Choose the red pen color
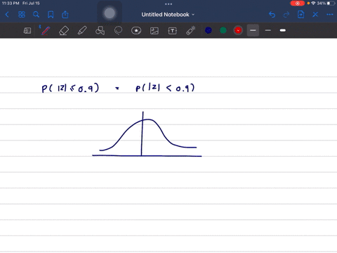Image resolution: width=337 pixels, height=253 pixels. [238, 30]
